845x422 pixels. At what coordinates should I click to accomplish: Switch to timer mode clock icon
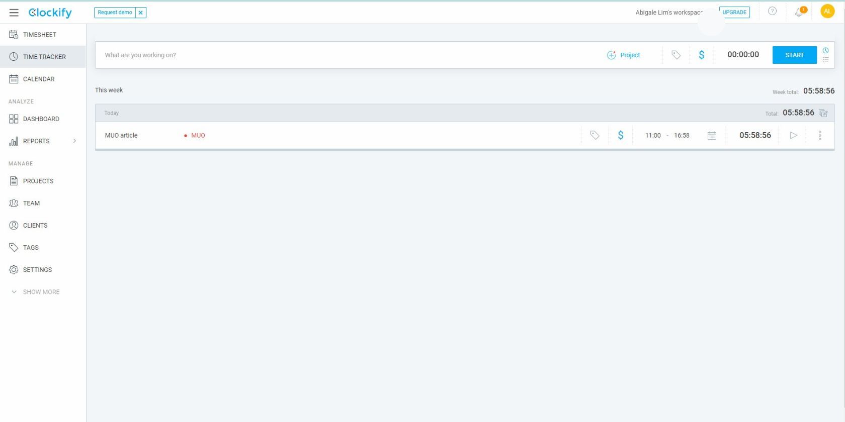(825, 50)
